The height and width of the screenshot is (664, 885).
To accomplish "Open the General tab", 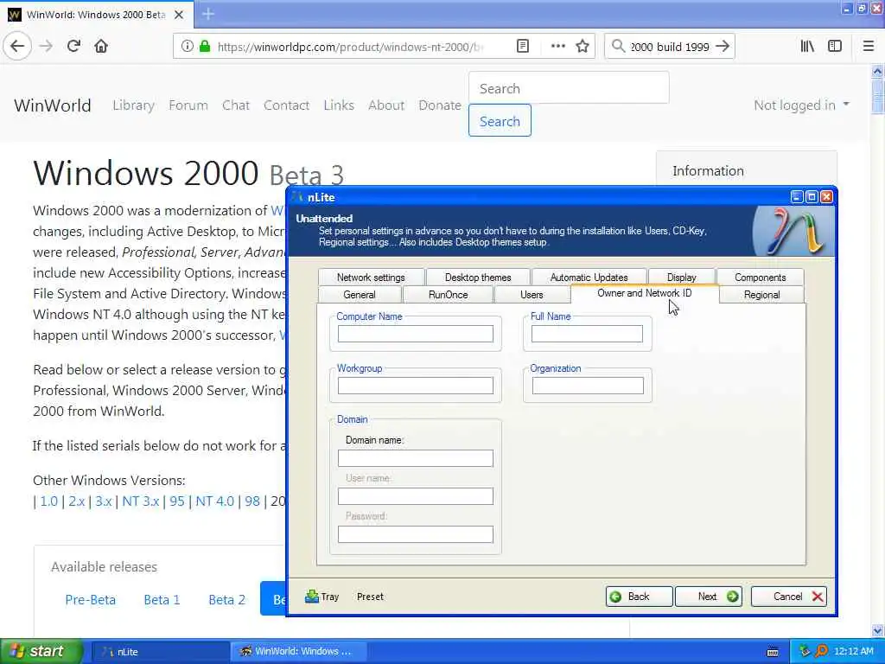I will coord(360,295).
